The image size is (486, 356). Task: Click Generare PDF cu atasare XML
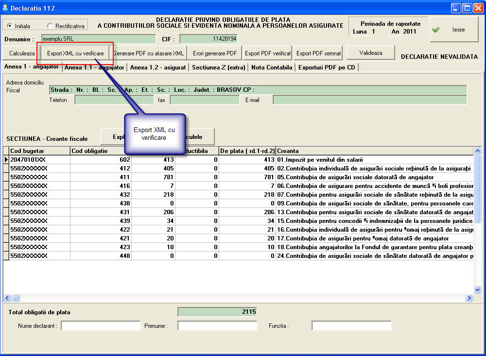pyautogui.click(x=149, y=53)
